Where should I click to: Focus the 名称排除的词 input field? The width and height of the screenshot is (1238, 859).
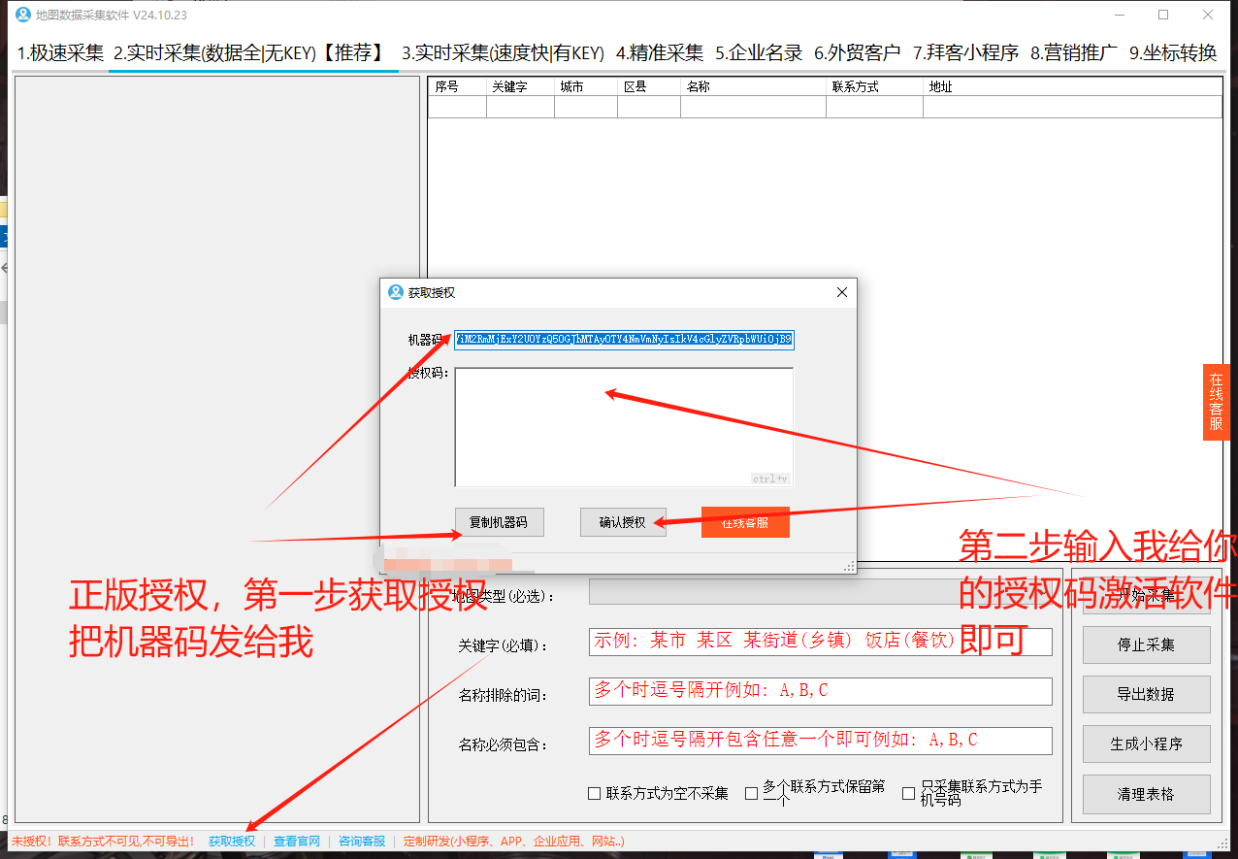[820, 691]
